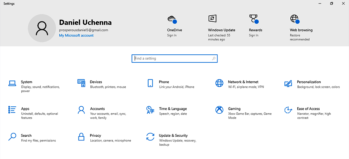Screen dimensions: 349x159
Task: Select the Update & Security arrows icon
Action: [150, 137]
